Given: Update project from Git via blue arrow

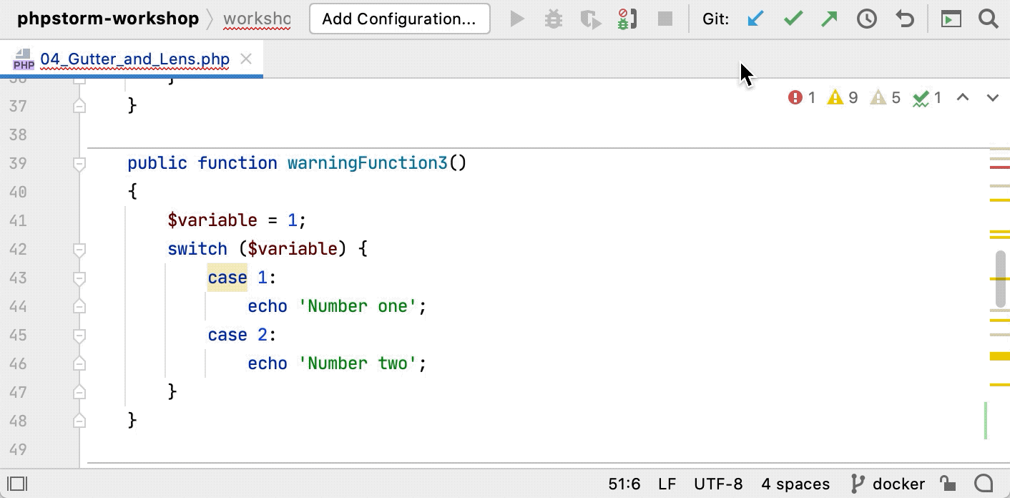Looking at the screenshot, I should [x=755, y=19].
